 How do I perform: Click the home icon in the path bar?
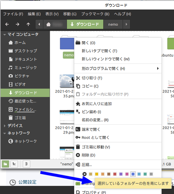(x=48, y=24)
